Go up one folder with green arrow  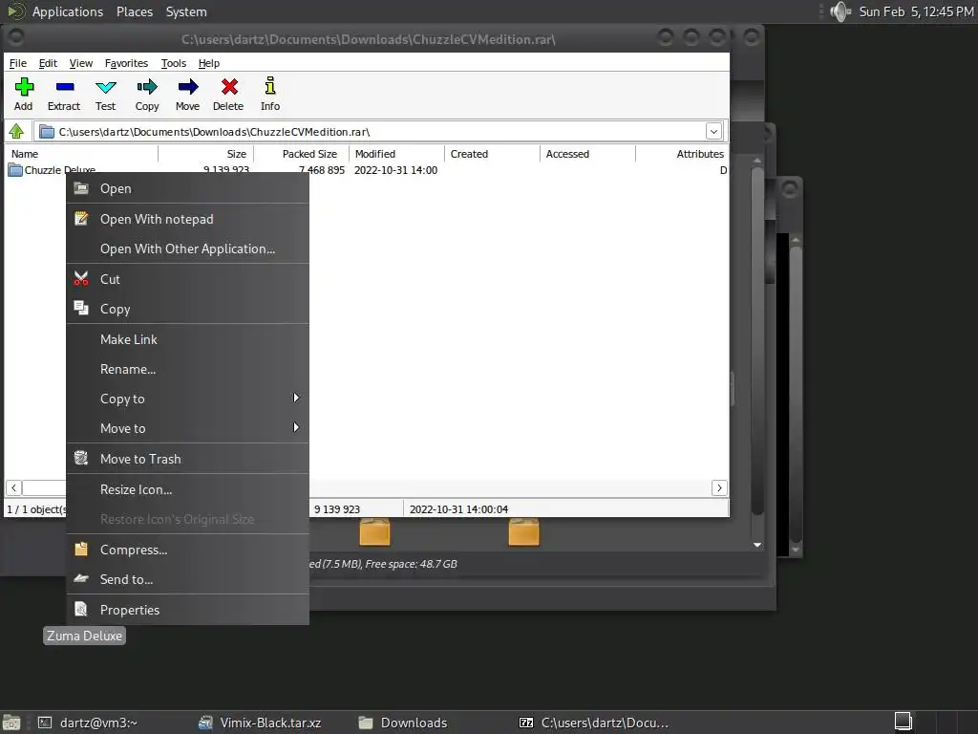click(x=16, y=132)
